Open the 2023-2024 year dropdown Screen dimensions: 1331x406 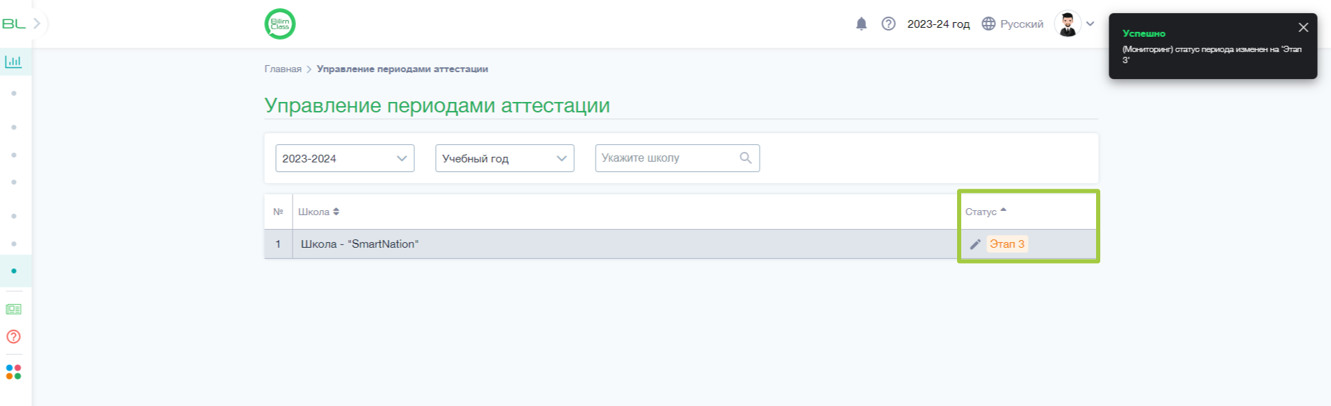345,158
